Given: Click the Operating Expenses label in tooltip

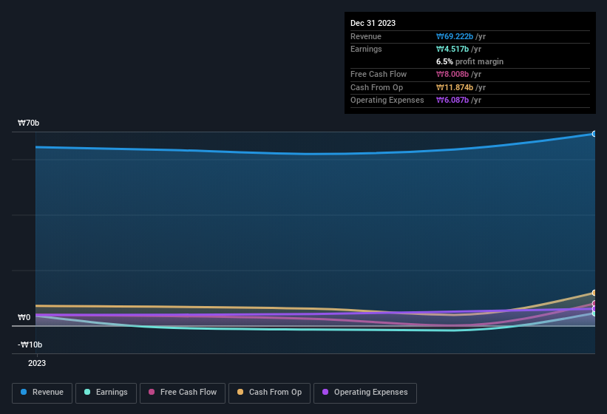Looking at the screenshot, I should (387, 101).
